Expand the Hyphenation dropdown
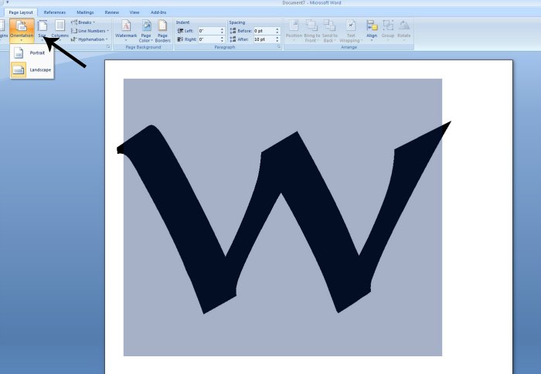 pyautogui.click(x=90, y=39)
